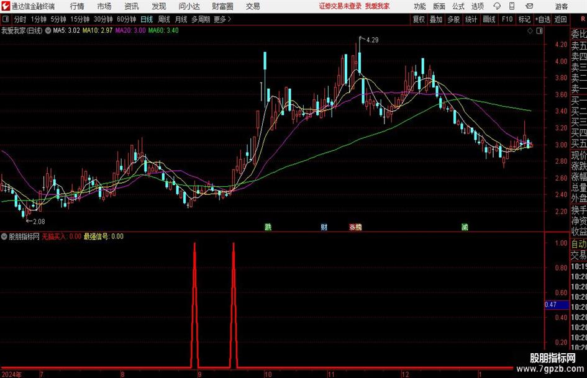
Task: Switch to the 周线 weekly tab
Action: (164, 19)
